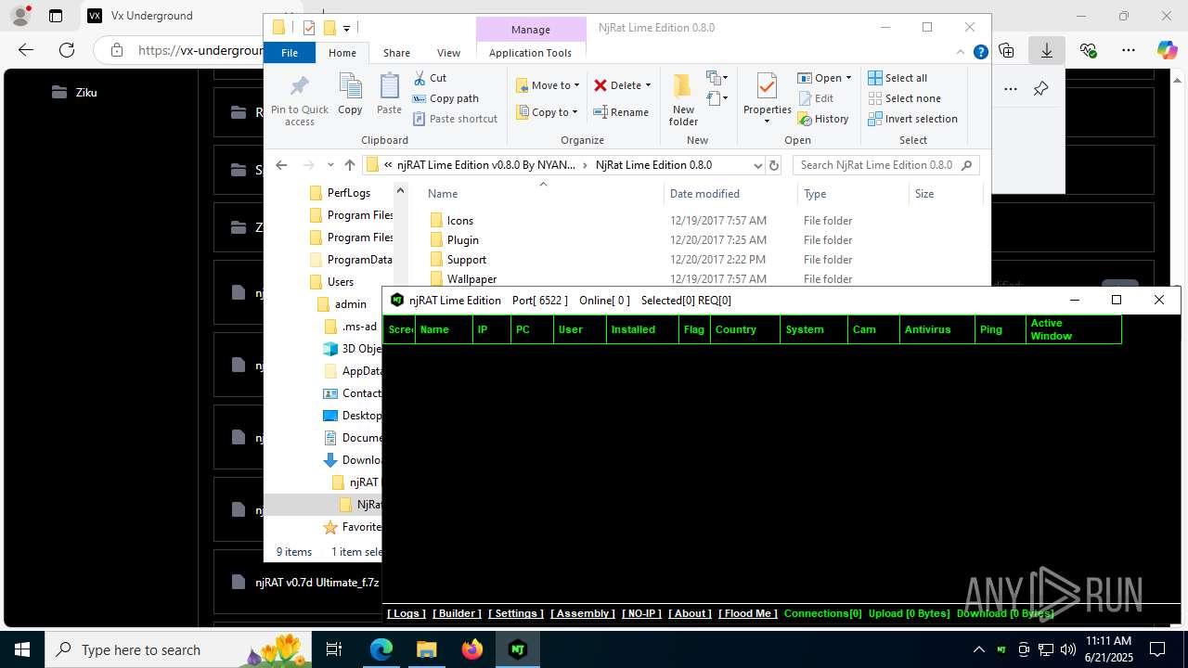Viewport: 1188px width, 668px height.
Task: Click the volume icon in system tray
Action: tap(1067, 649)
